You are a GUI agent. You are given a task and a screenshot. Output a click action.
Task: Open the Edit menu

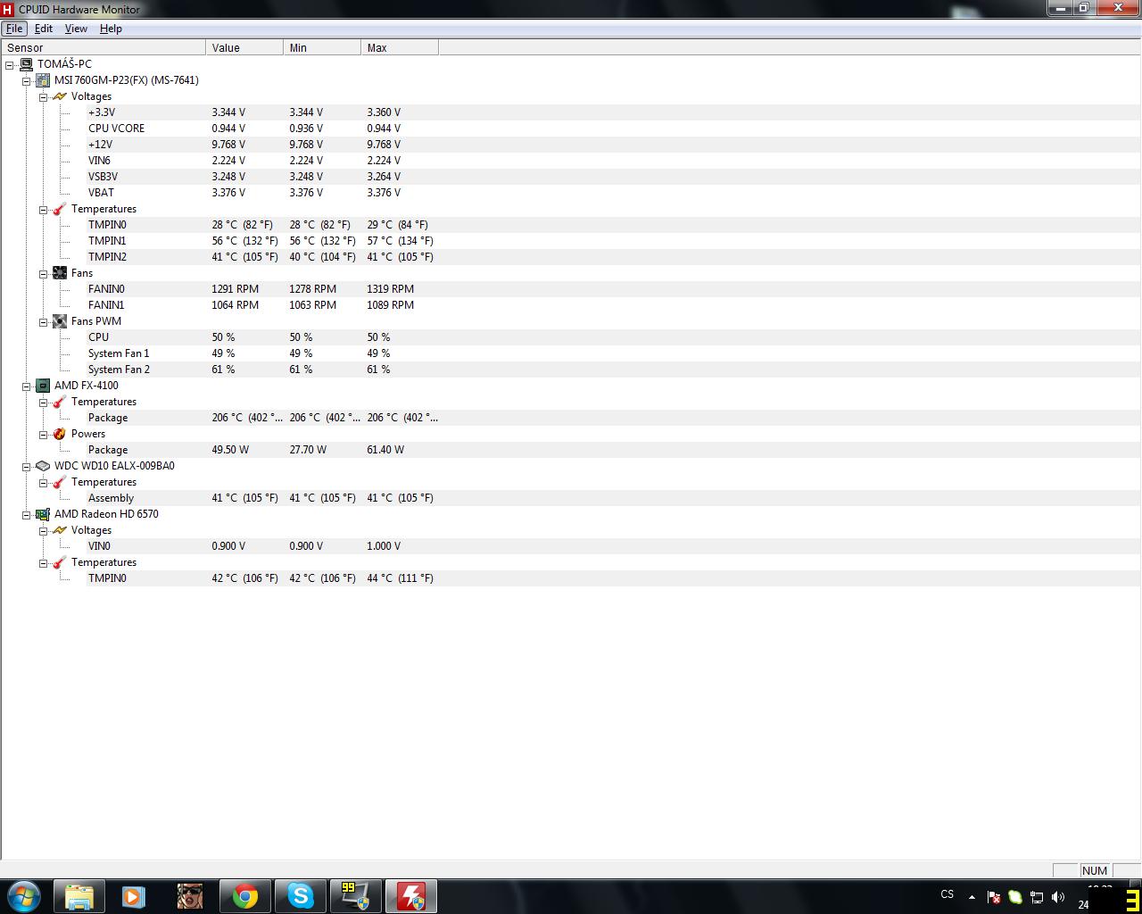point(43,29)
